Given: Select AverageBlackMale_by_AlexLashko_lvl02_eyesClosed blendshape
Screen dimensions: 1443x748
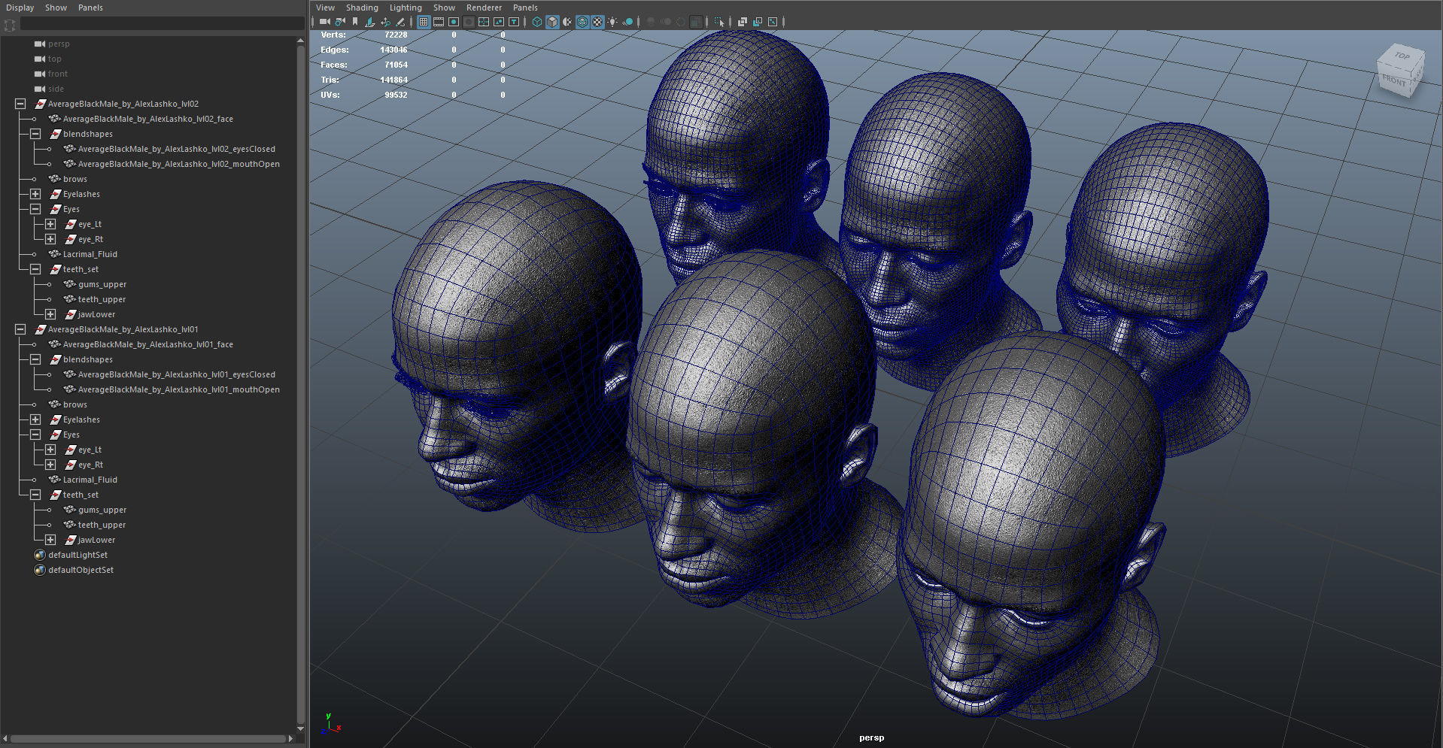Looking at the screenshot, I should [x=177, y=149].
